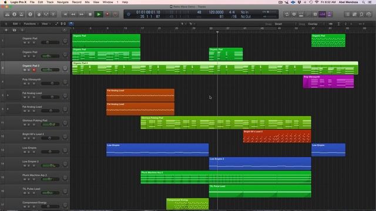376x211 pixels.
Task: Adjust Low Empire 2 volume slider
Action: click(x=50, y=165)
